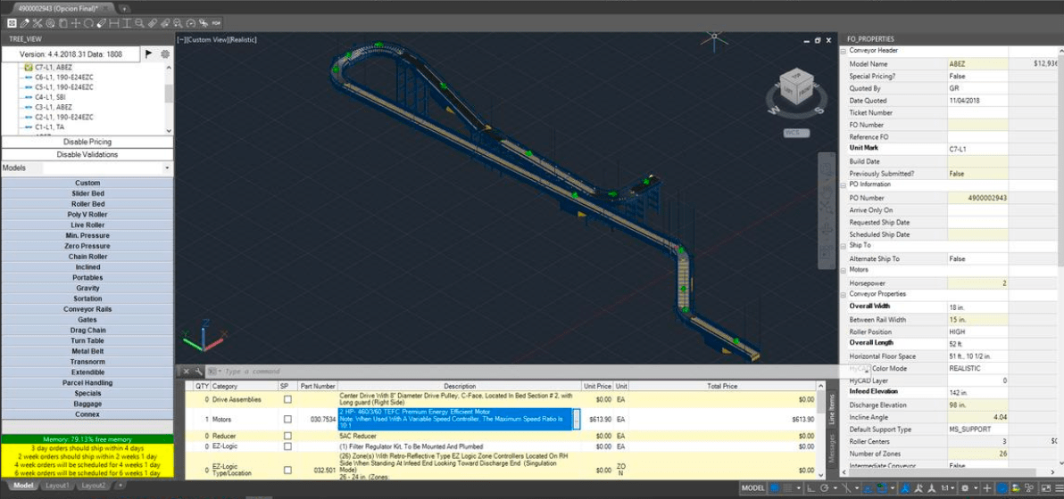
Task: Open the Roller Bed model category
Action: [87, 204]
